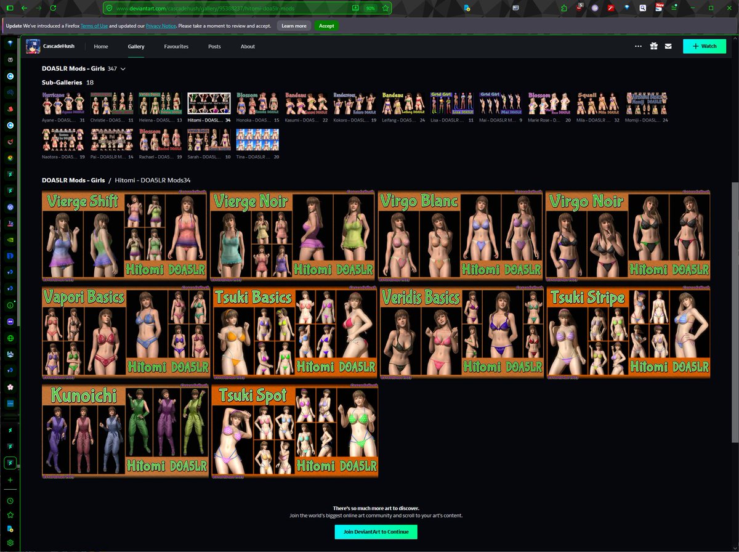Click the browser forward arrow
Viewport: 739px width, 552px height.
[39, 9]
